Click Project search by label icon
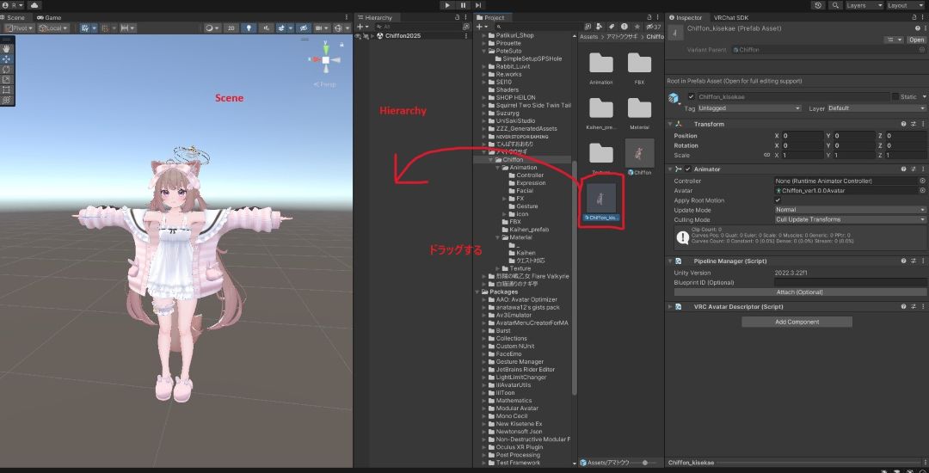The width and height of the screenshot is (929, 473). [x=612, y=27]
